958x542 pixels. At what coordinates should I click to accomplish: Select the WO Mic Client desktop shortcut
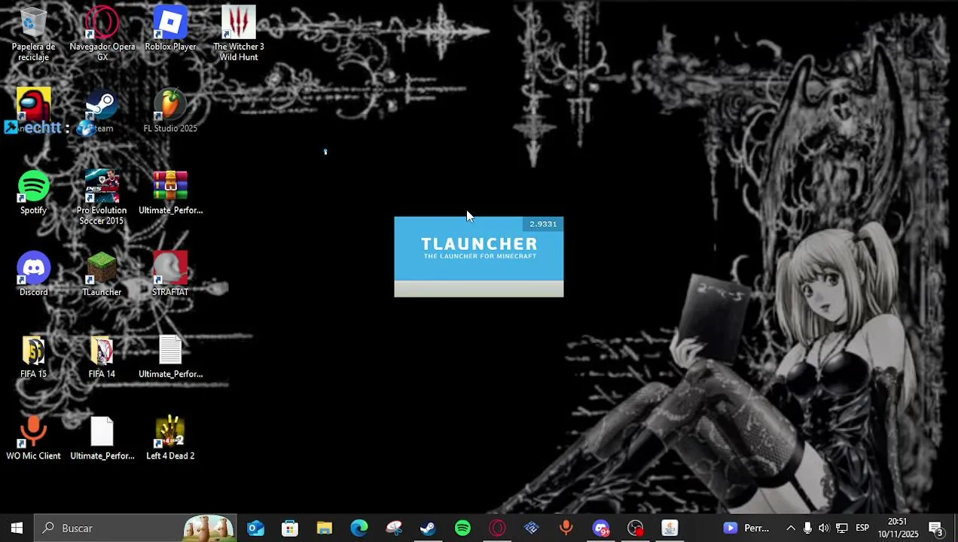pyautogui.click(x=33, y=438)
